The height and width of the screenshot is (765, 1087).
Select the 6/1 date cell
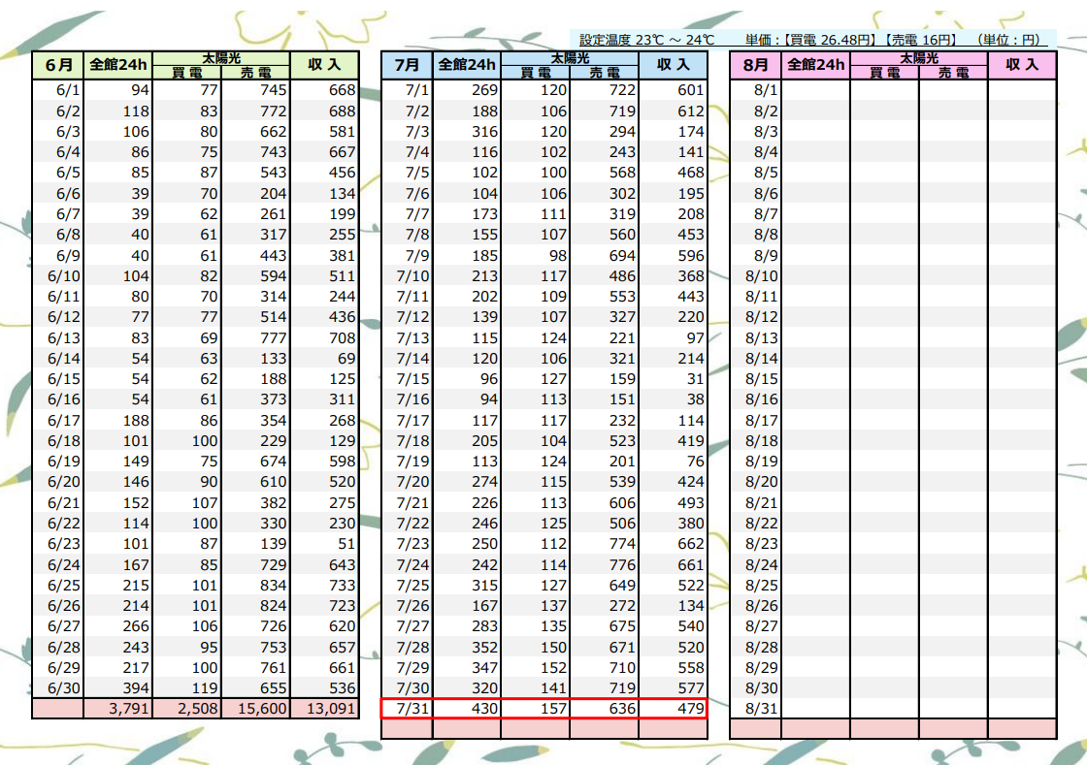pos(57,90)
